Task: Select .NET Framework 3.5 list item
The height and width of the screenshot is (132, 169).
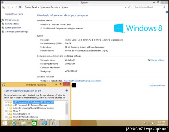Action: [34, 102]
